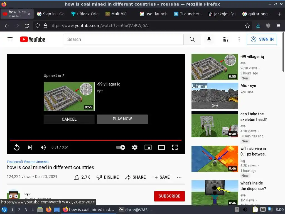Image resolution: width=285 pixels, height=214 pixels.
Task: Switch to theater mode
Action: pyautogui.click(x=161, y=147)
